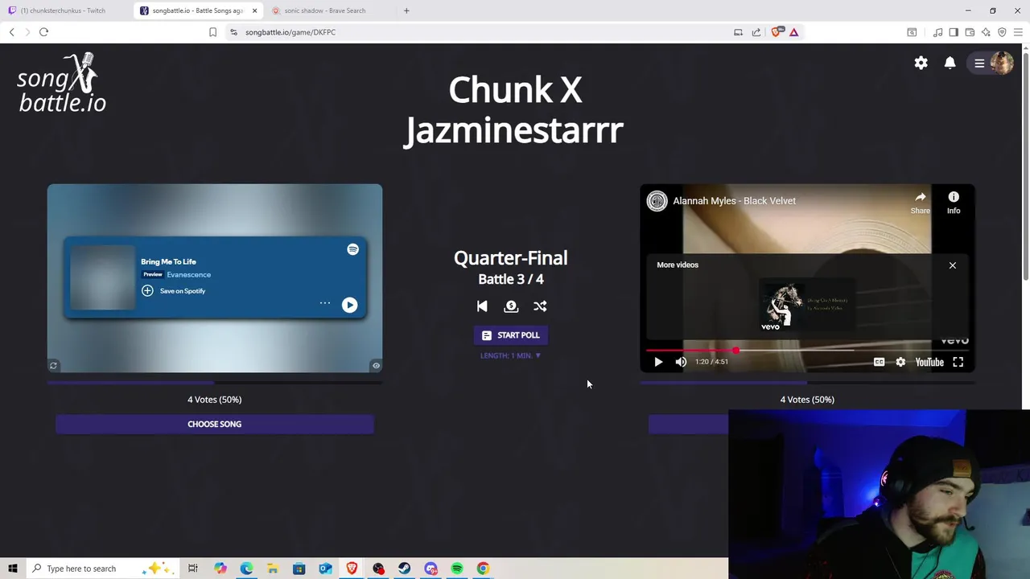This screenshot has width=1030, height=579.
Task: Close the songbattle.io tab
Action: point(254,10)
